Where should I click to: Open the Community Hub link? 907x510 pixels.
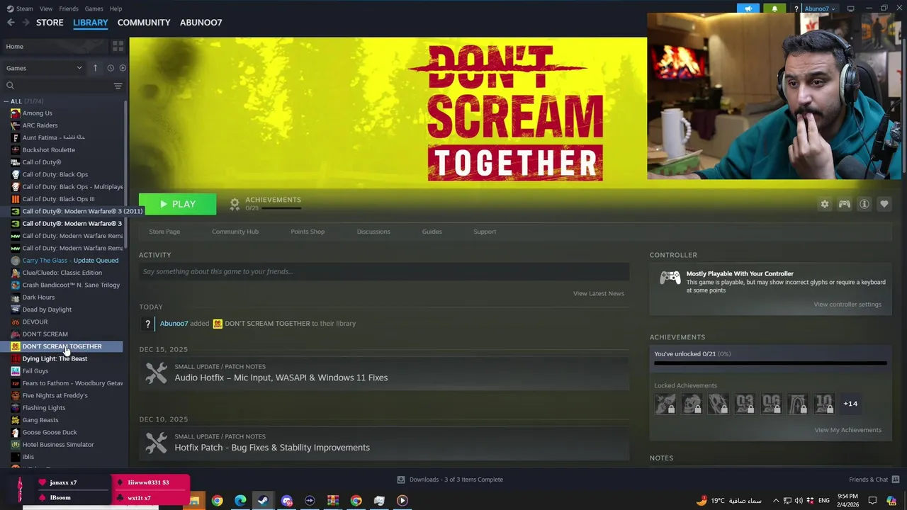235,232
